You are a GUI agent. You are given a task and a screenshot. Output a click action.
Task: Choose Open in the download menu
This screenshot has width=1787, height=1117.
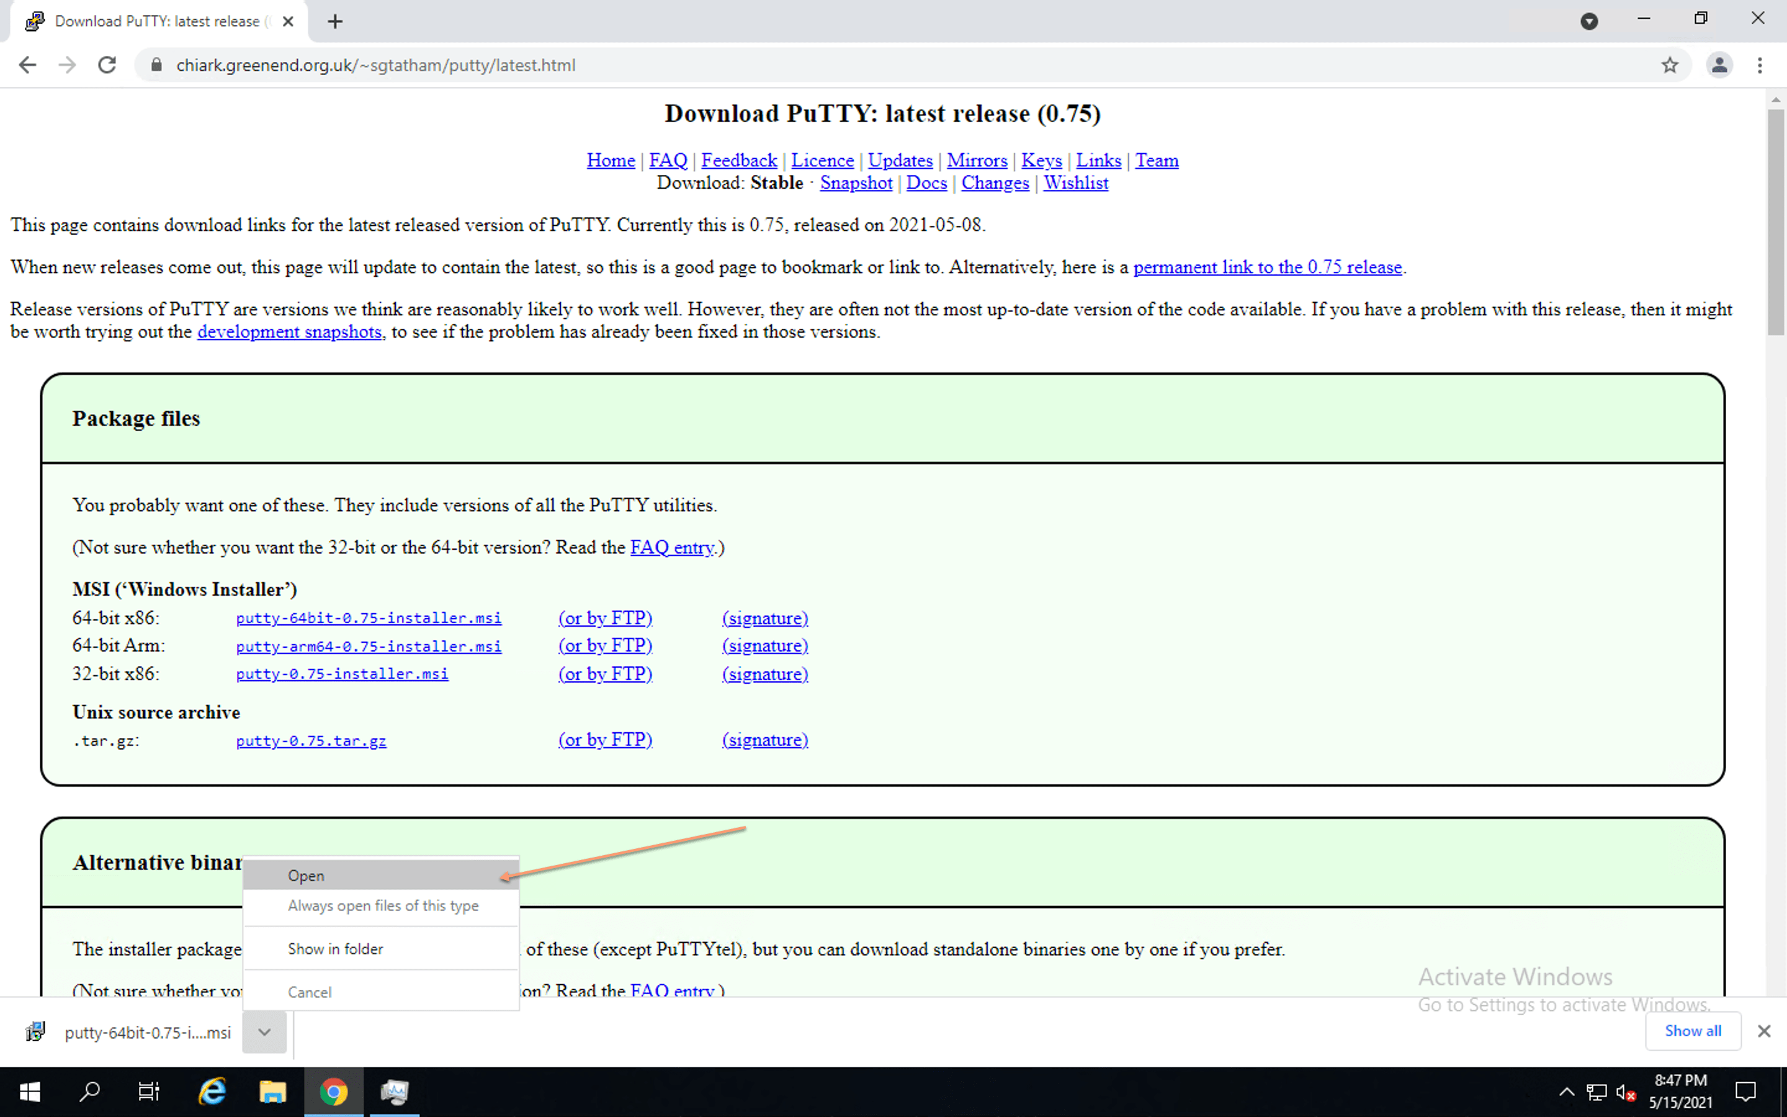307,876
